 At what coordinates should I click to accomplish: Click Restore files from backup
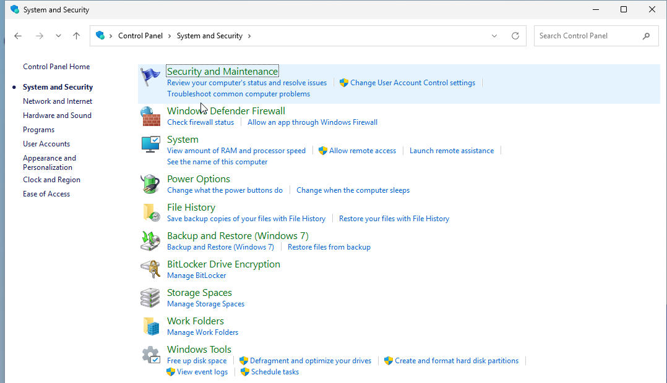click(329, 247)
